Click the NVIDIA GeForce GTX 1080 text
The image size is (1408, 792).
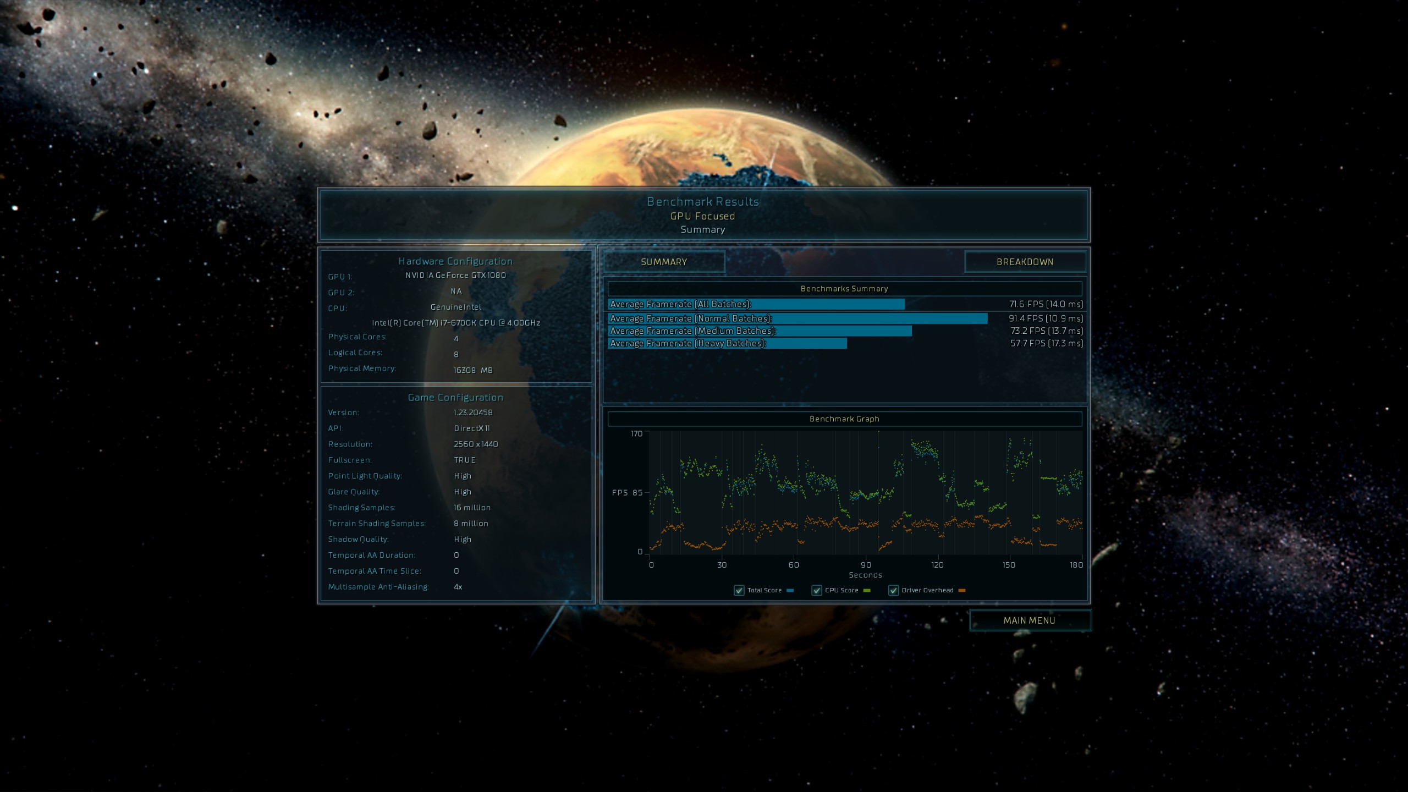pos(455,275)
